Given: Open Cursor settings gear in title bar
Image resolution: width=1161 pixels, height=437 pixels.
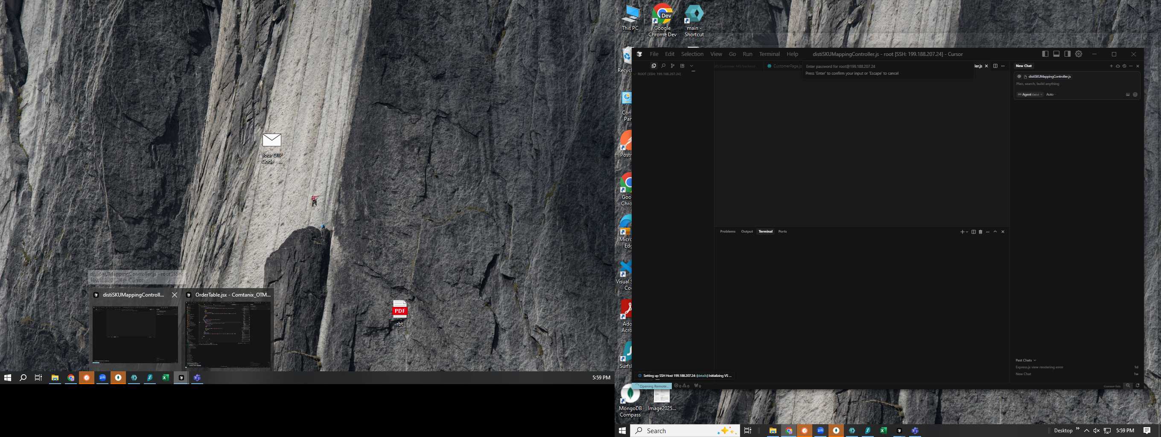Looking at the screenshot, I should [1079, 54].
